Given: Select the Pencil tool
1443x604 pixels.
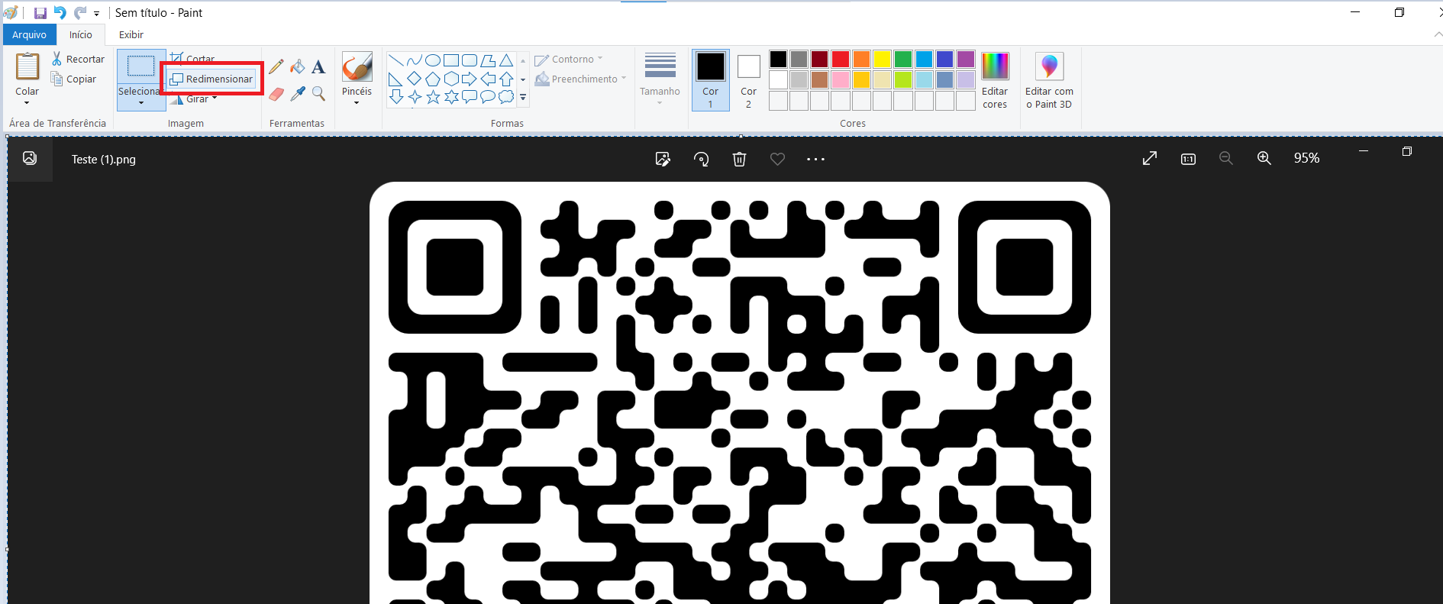Looking at the screenshot, I should [276, 67].
